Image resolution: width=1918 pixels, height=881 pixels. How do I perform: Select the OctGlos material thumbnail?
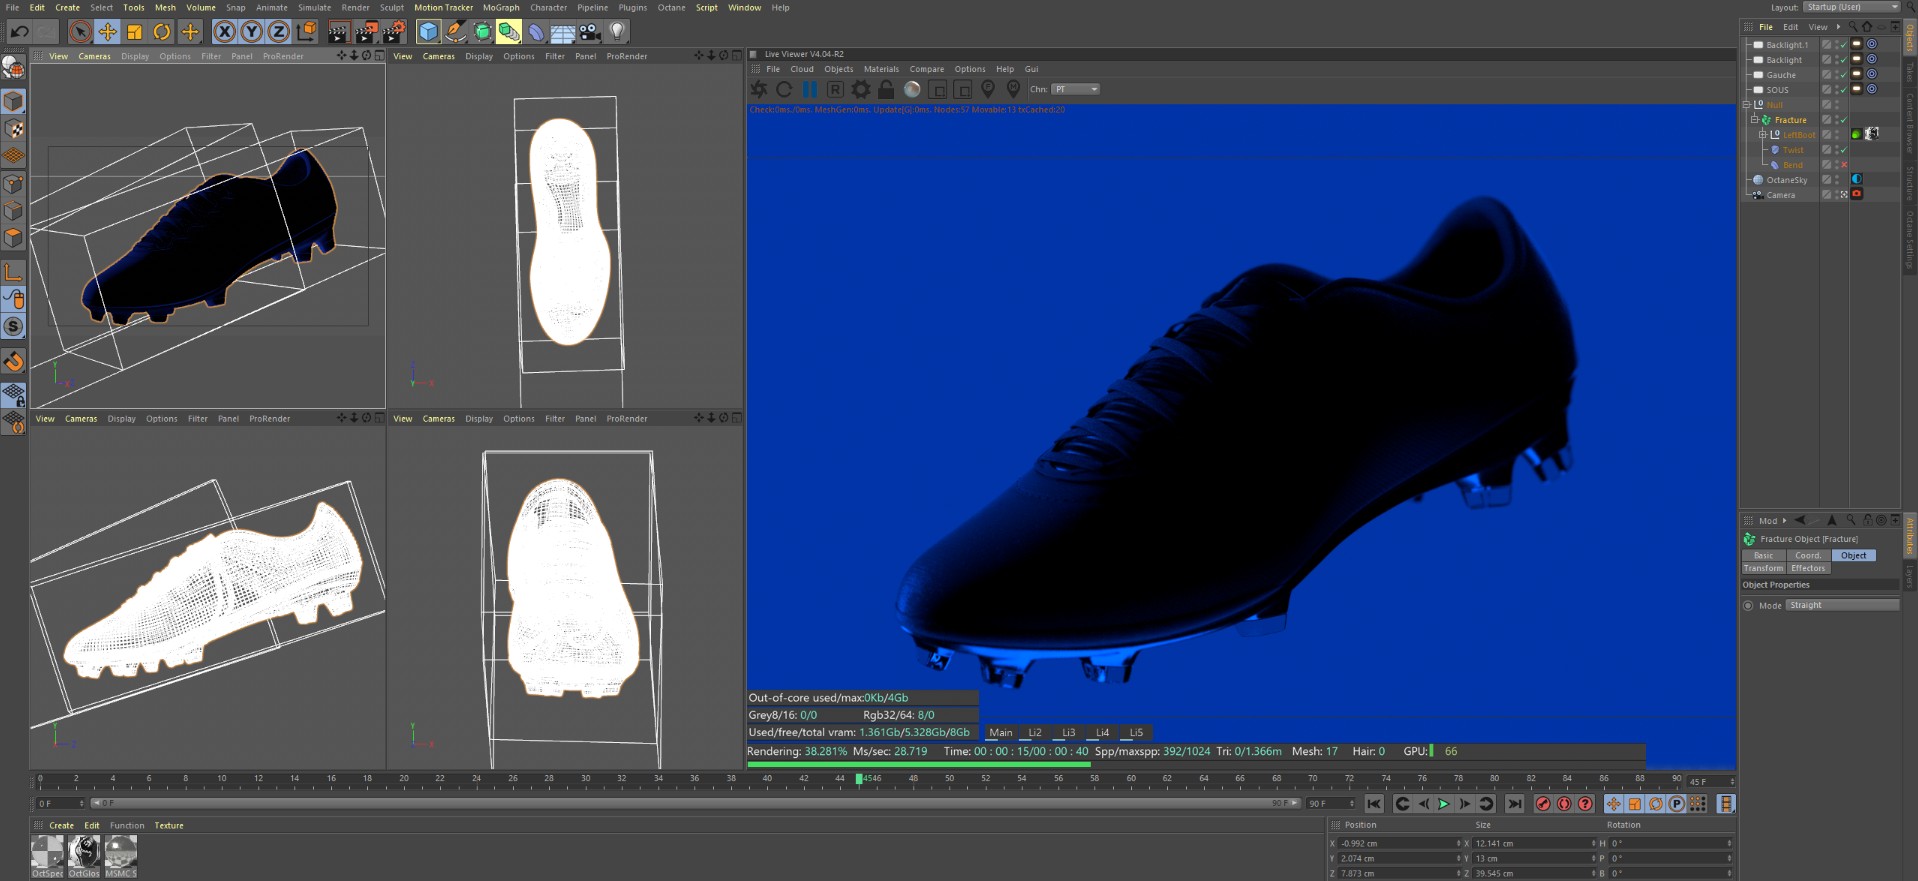coord(84,854)
